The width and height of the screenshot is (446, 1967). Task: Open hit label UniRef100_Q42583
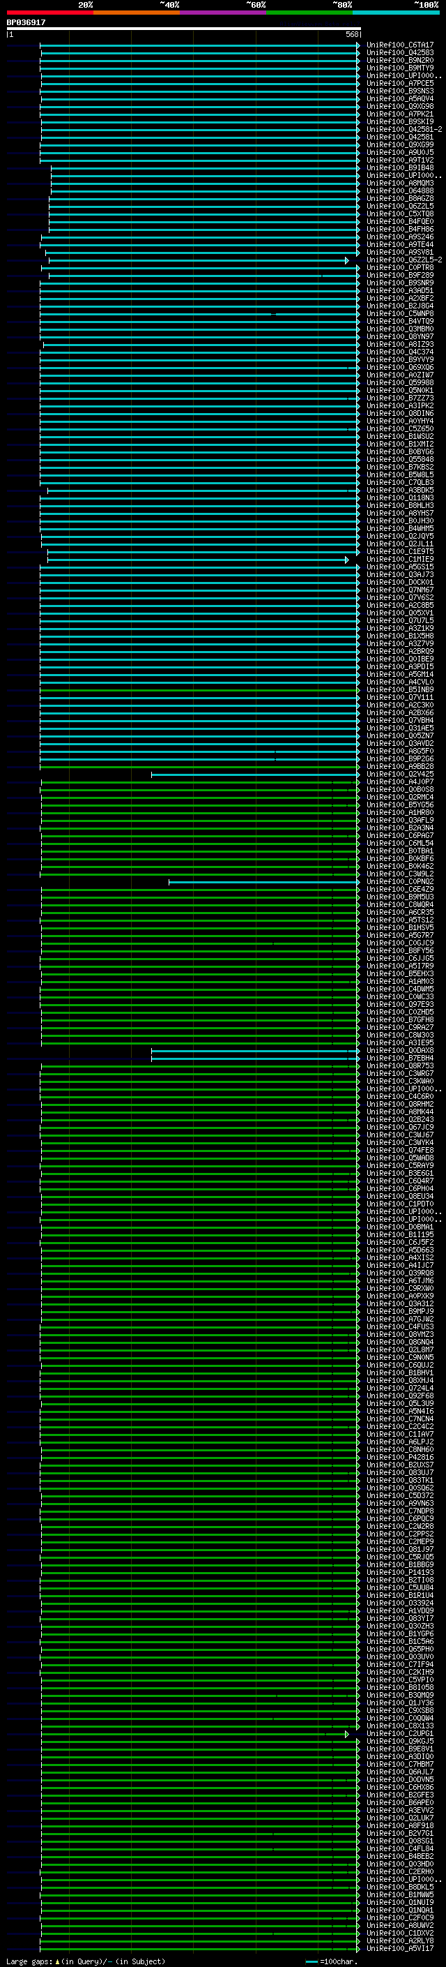tap(400, 53)
